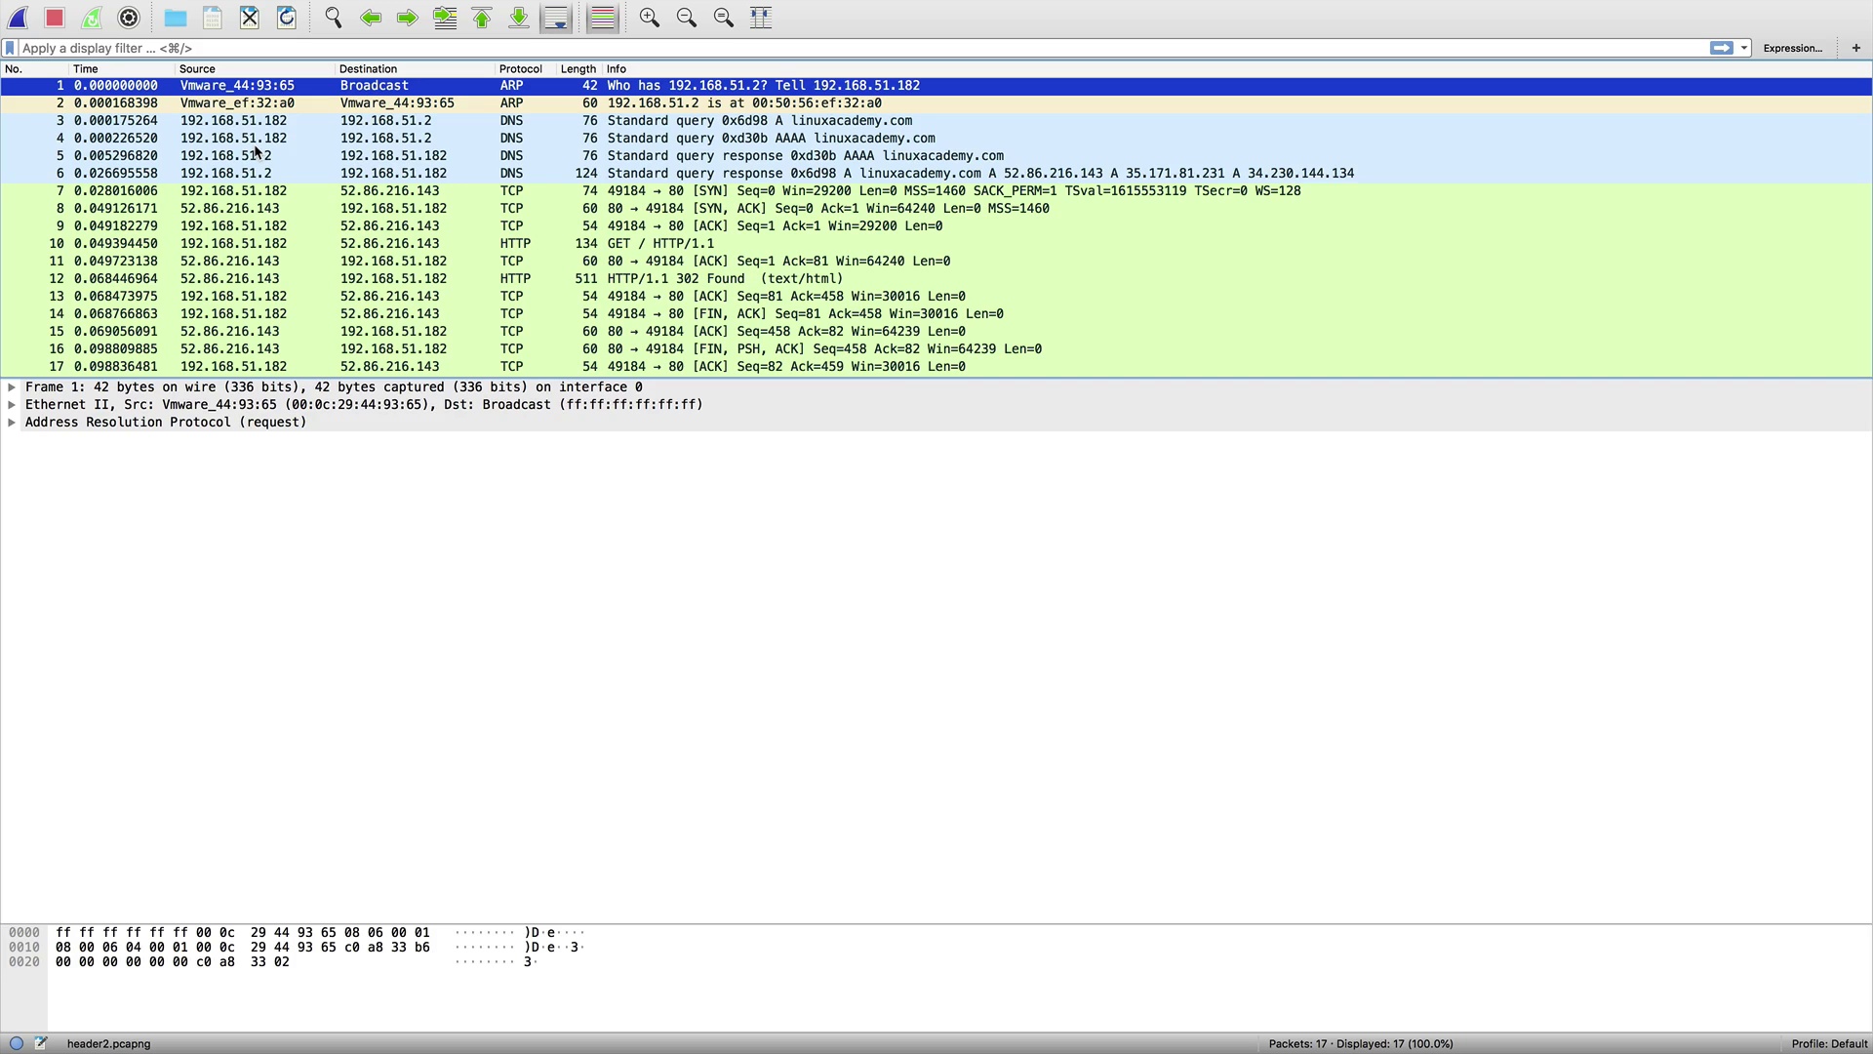The image size is (1873, 1054).
Task: Jump to the last packet icon
Action: 519,18
